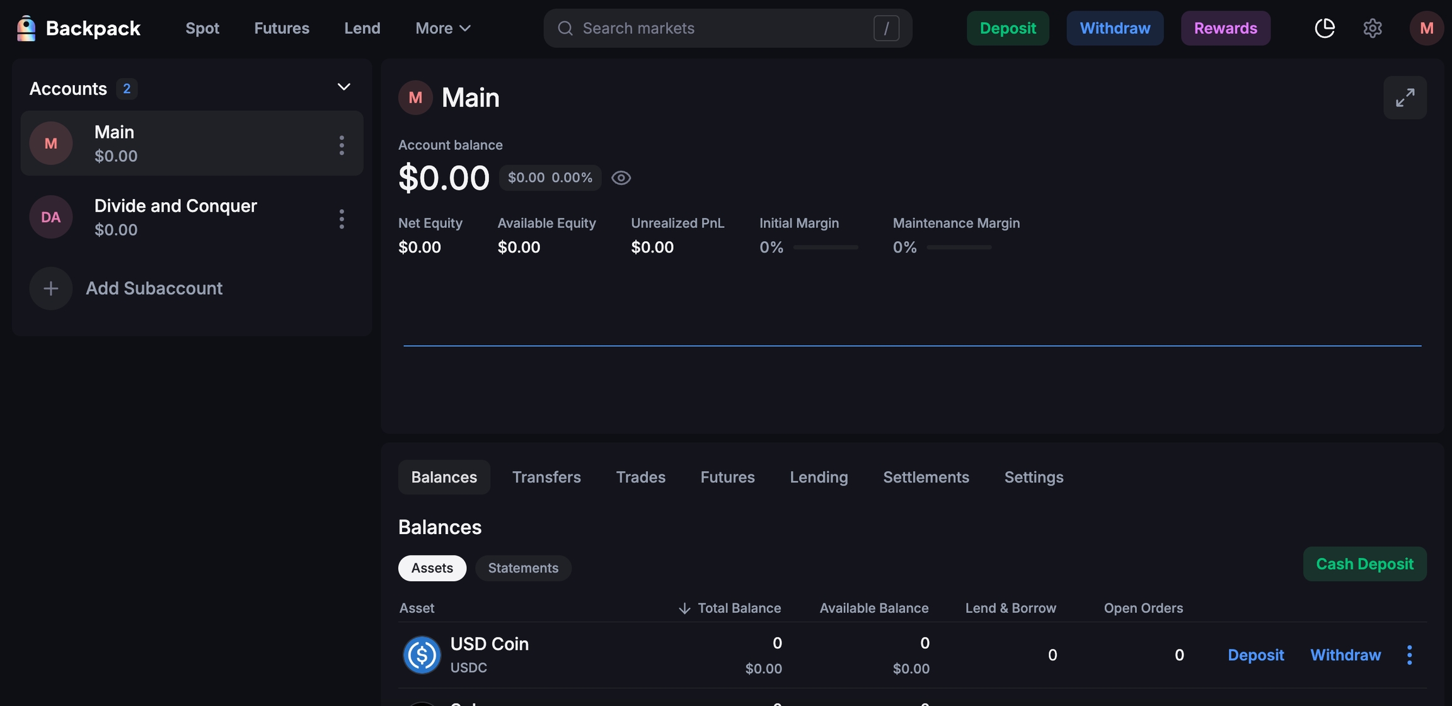Open Divide and Conquer options menu

click(x=342, y=219)
